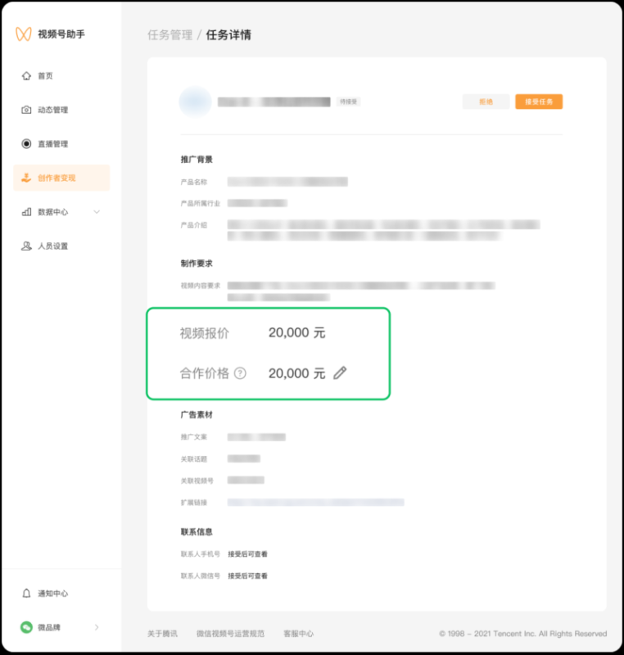Viewport: 624px width, 655px height.
Task: Open the 首页 home icon
Action: [x=26, y=75]
